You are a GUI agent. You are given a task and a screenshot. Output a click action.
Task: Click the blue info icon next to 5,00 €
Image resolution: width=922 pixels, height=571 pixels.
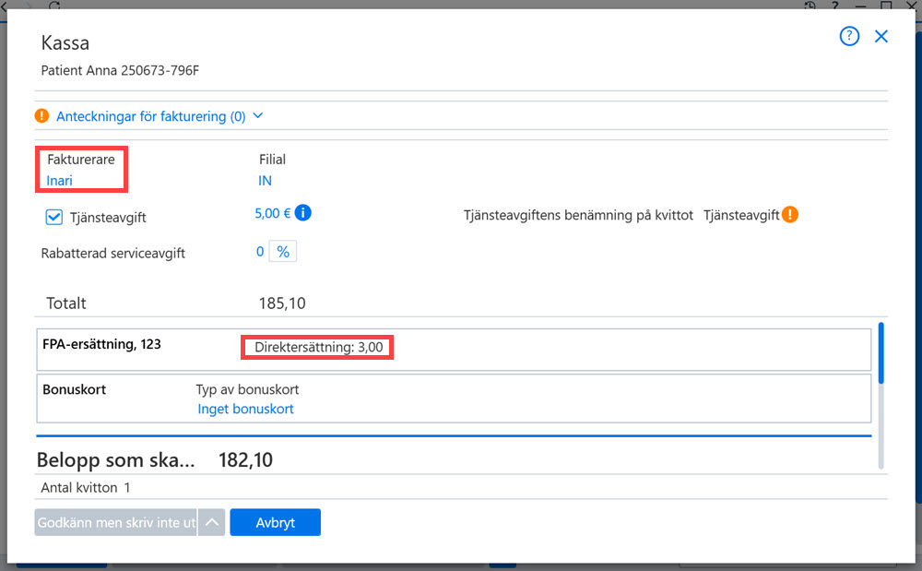pyautogui.click(x=302, y=213)
